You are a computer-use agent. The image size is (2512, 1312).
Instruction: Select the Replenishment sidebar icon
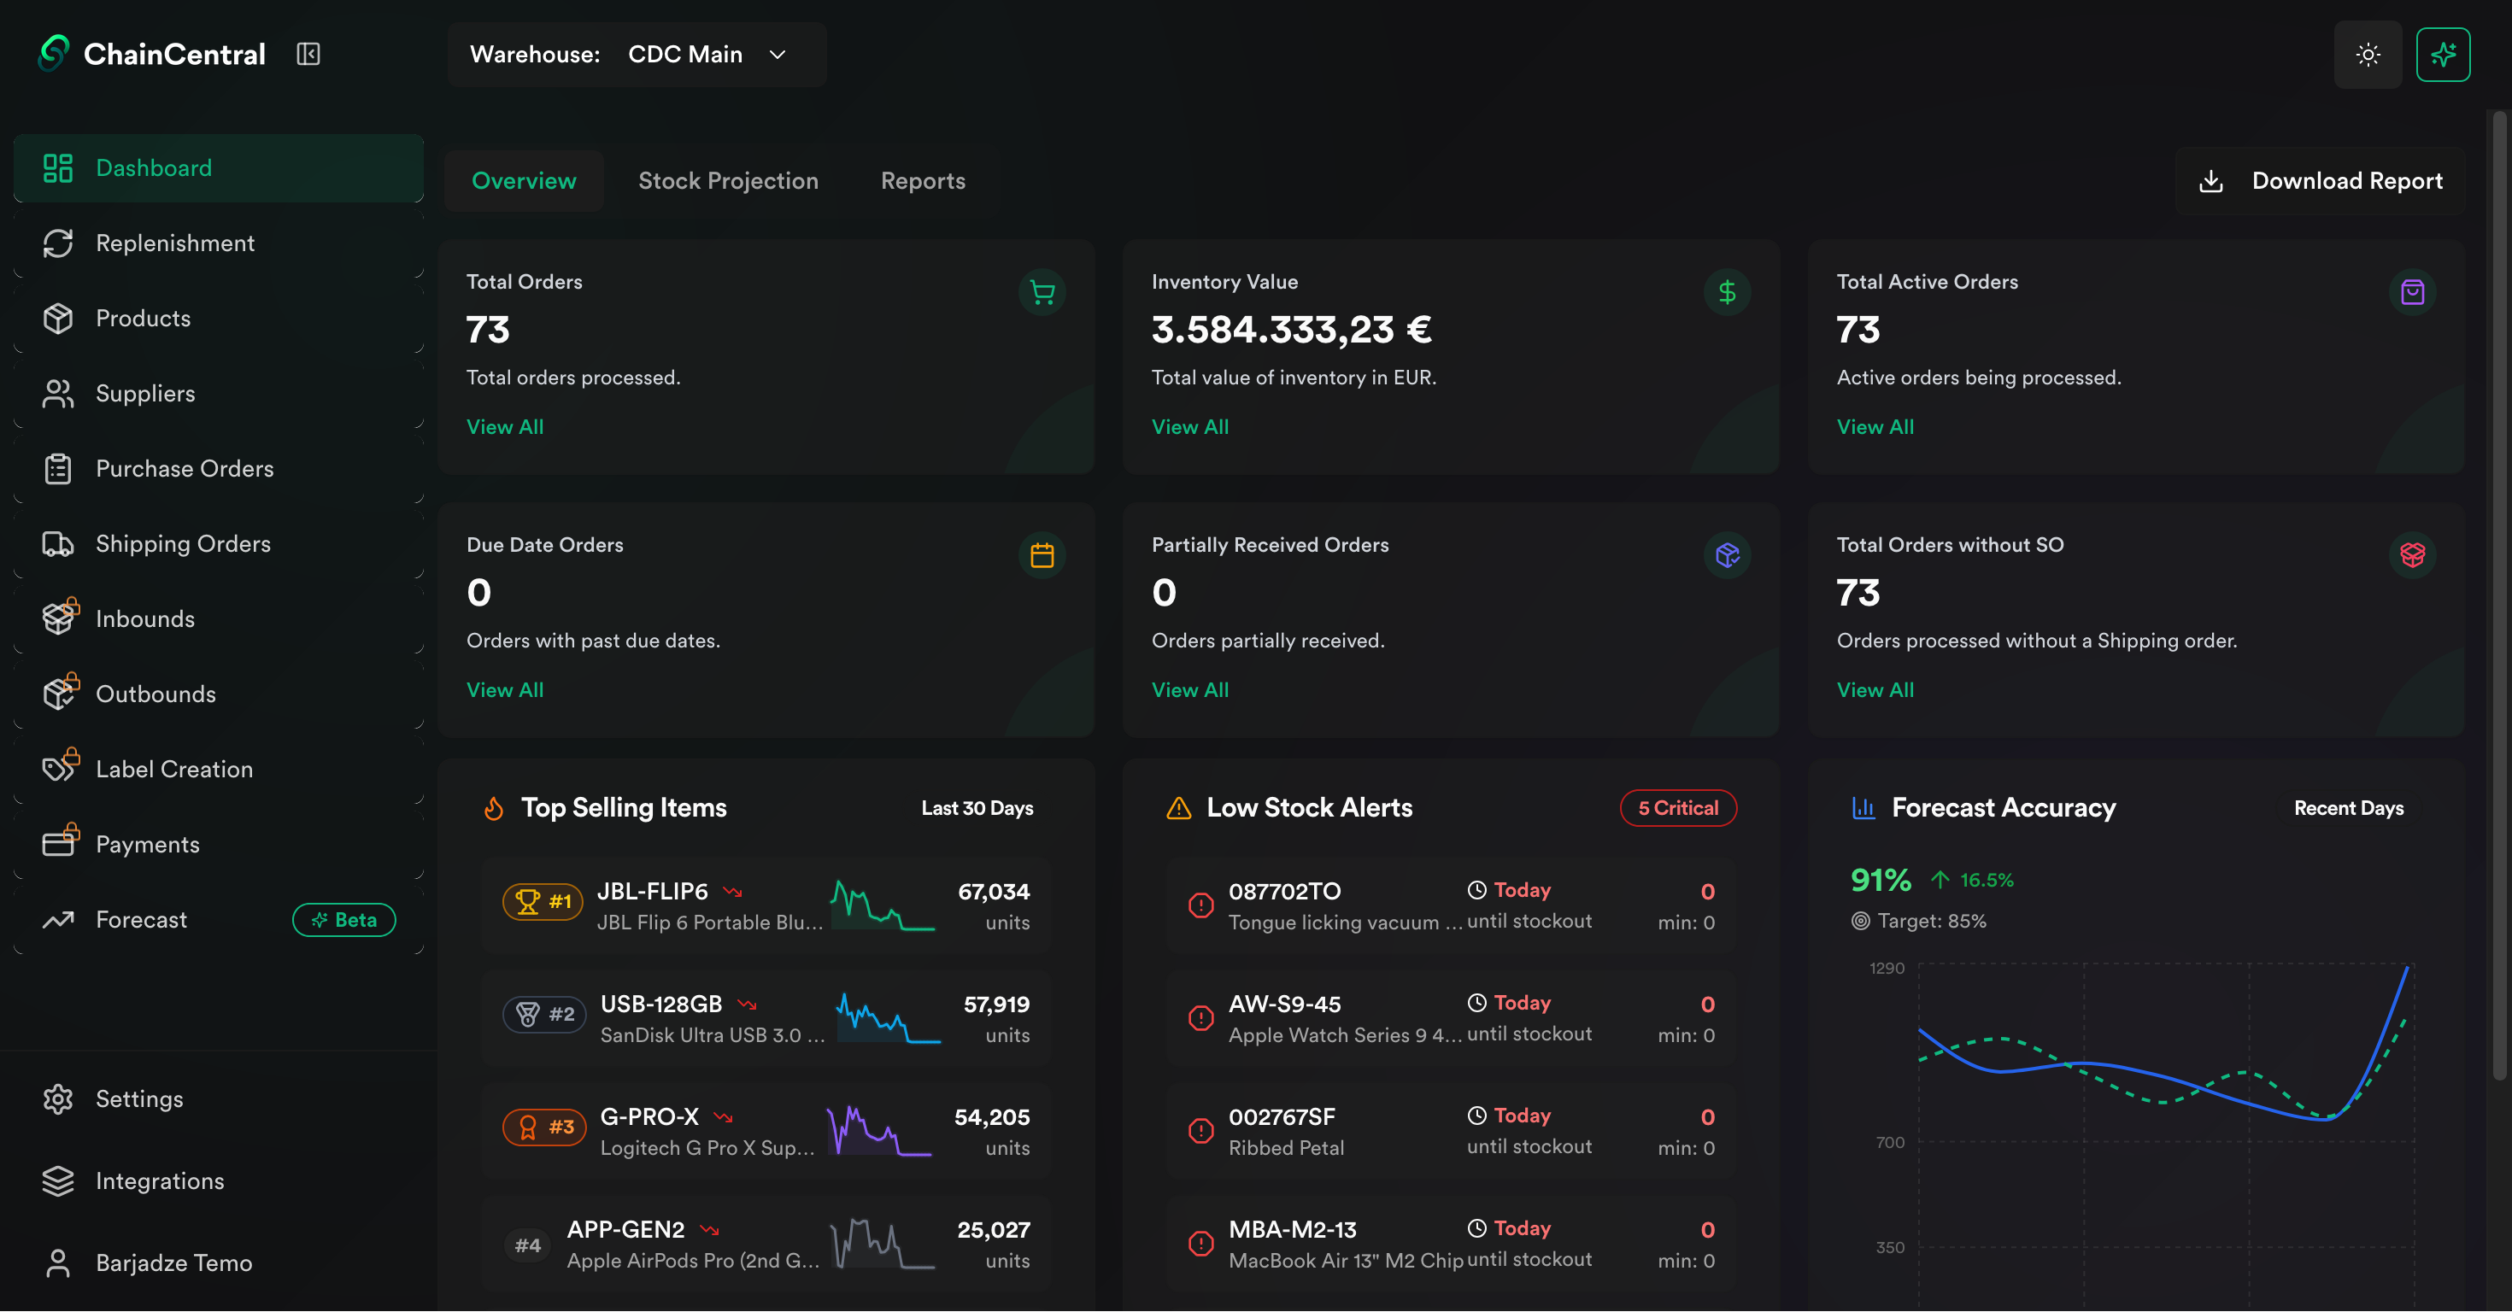click(x=58, y=243)
